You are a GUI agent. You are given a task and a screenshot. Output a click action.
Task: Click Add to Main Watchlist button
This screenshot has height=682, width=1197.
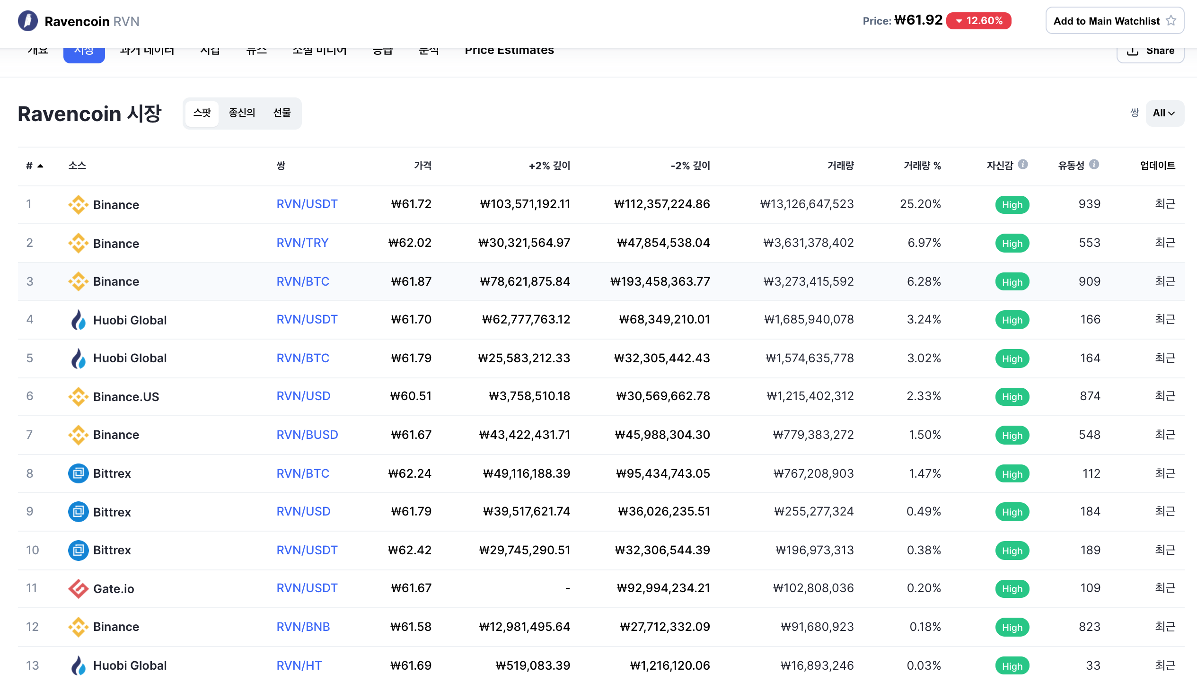click(1115, 21)
